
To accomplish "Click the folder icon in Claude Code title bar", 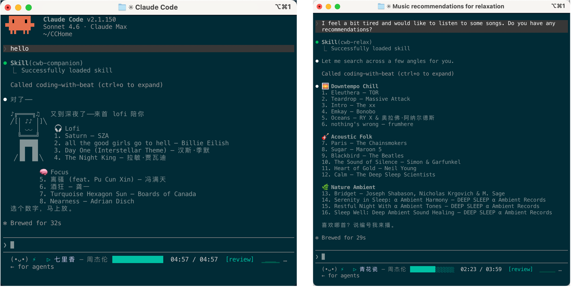I will tap(122, 7).
